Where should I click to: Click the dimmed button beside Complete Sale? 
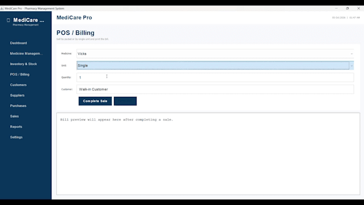click(x=125, y=101)
